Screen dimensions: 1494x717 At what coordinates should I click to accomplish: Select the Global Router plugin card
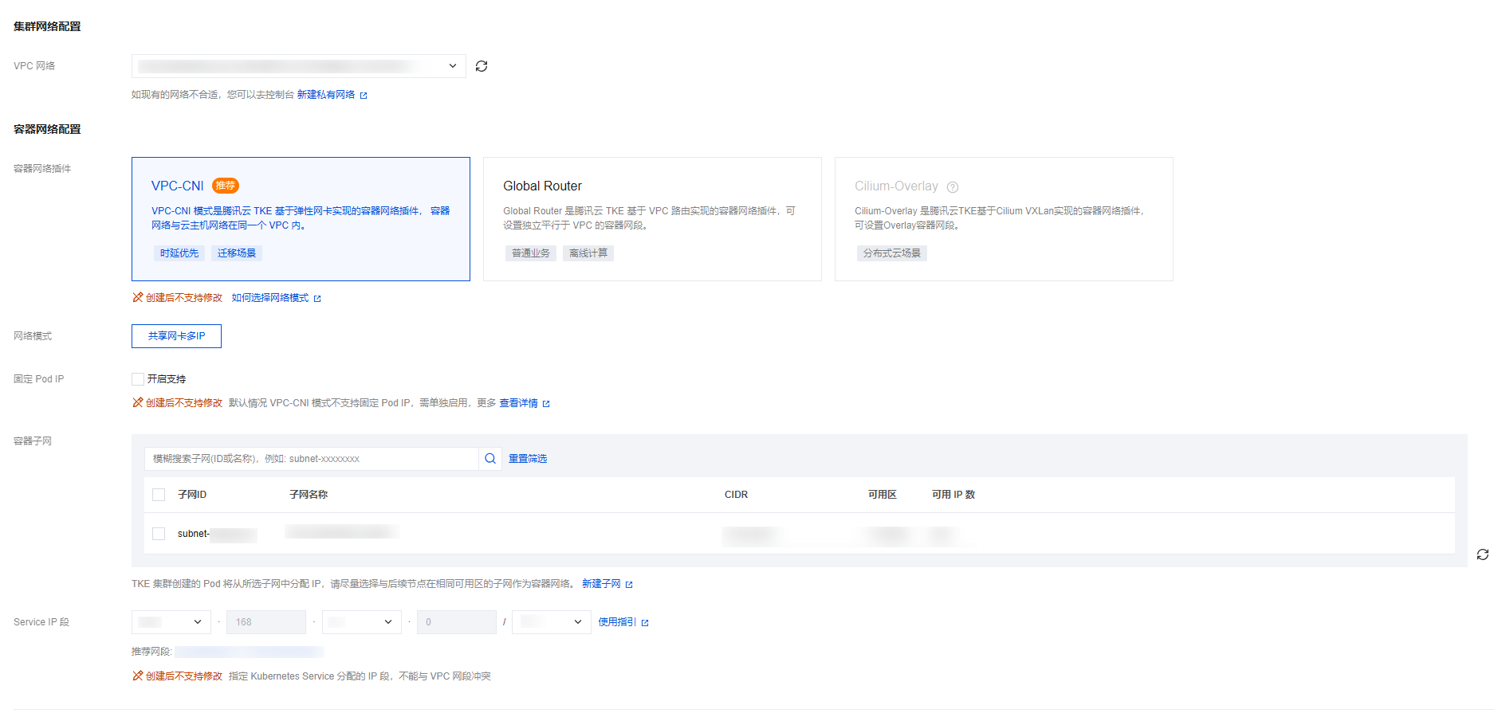click(x=651, y=219)
